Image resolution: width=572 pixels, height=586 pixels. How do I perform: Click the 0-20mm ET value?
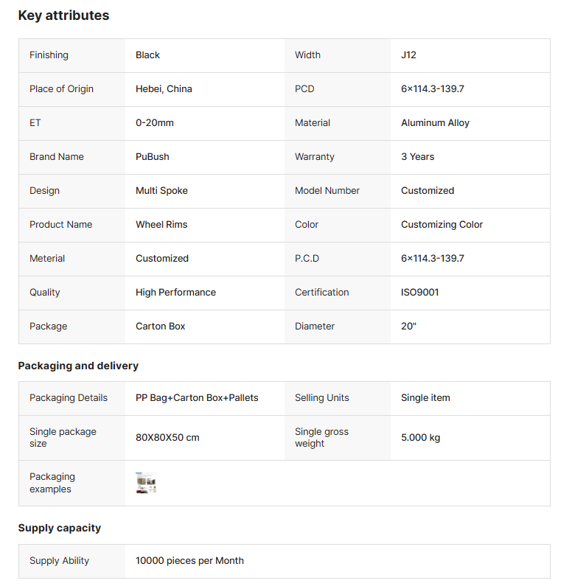[155, 123]
